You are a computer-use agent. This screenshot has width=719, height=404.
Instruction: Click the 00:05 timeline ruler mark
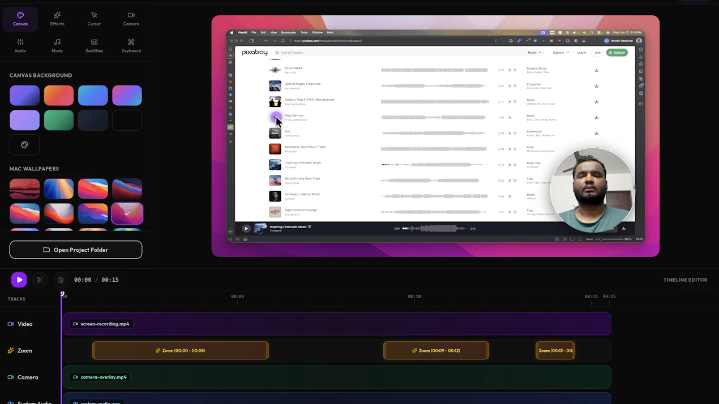click(x=237, y=296)
